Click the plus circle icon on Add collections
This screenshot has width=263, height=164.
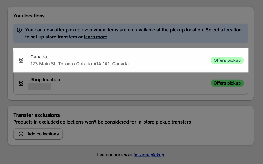pos(21,134)
